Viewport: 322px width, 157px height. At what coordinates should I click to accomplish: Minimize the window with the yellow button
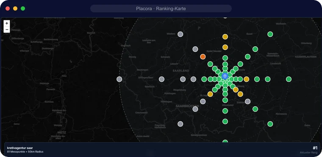(15, 8)
